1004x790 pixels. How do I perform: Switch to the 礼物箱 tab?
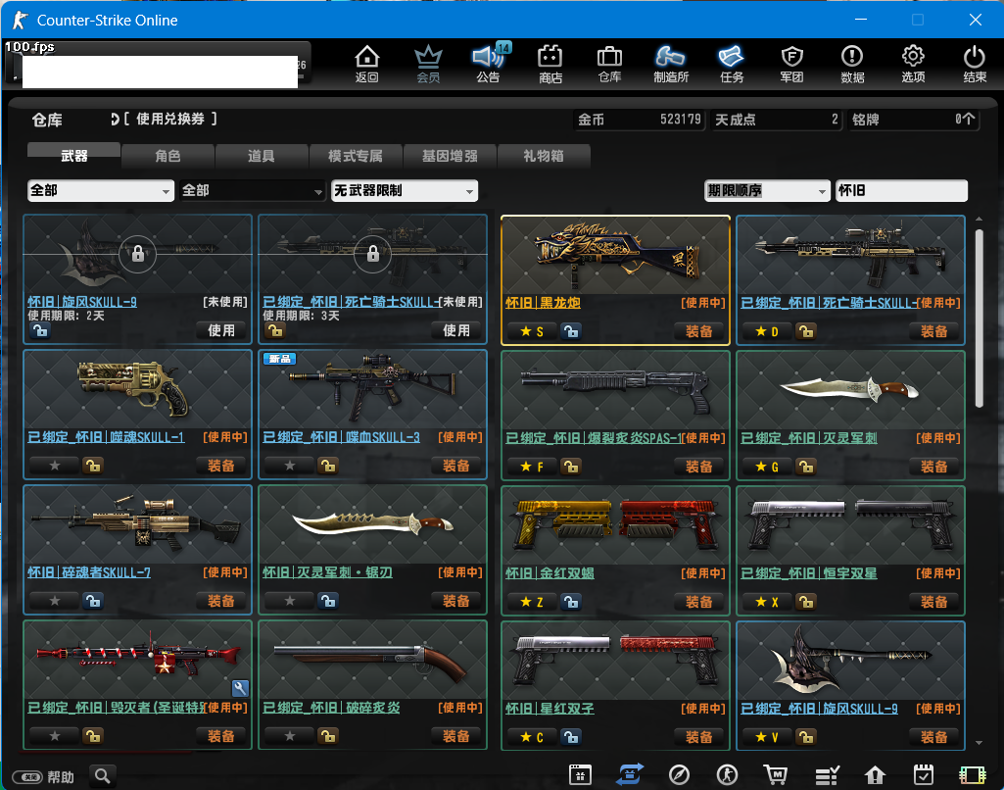[x=543, y=155]
